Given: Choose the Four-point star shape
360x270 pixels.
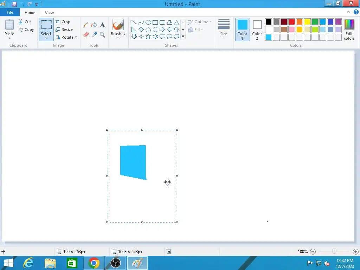Looking at the screenshot, I should [x=141, y=36].
